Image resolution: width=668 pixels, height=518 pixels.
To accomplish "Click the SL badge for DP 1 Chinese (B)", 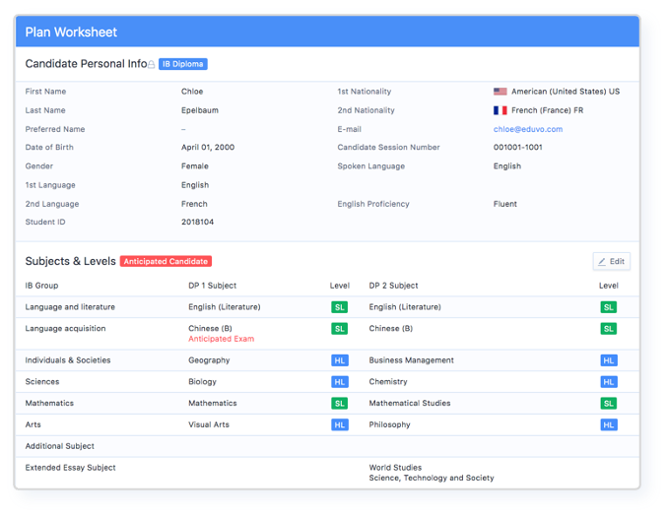I will coord(340,329).
